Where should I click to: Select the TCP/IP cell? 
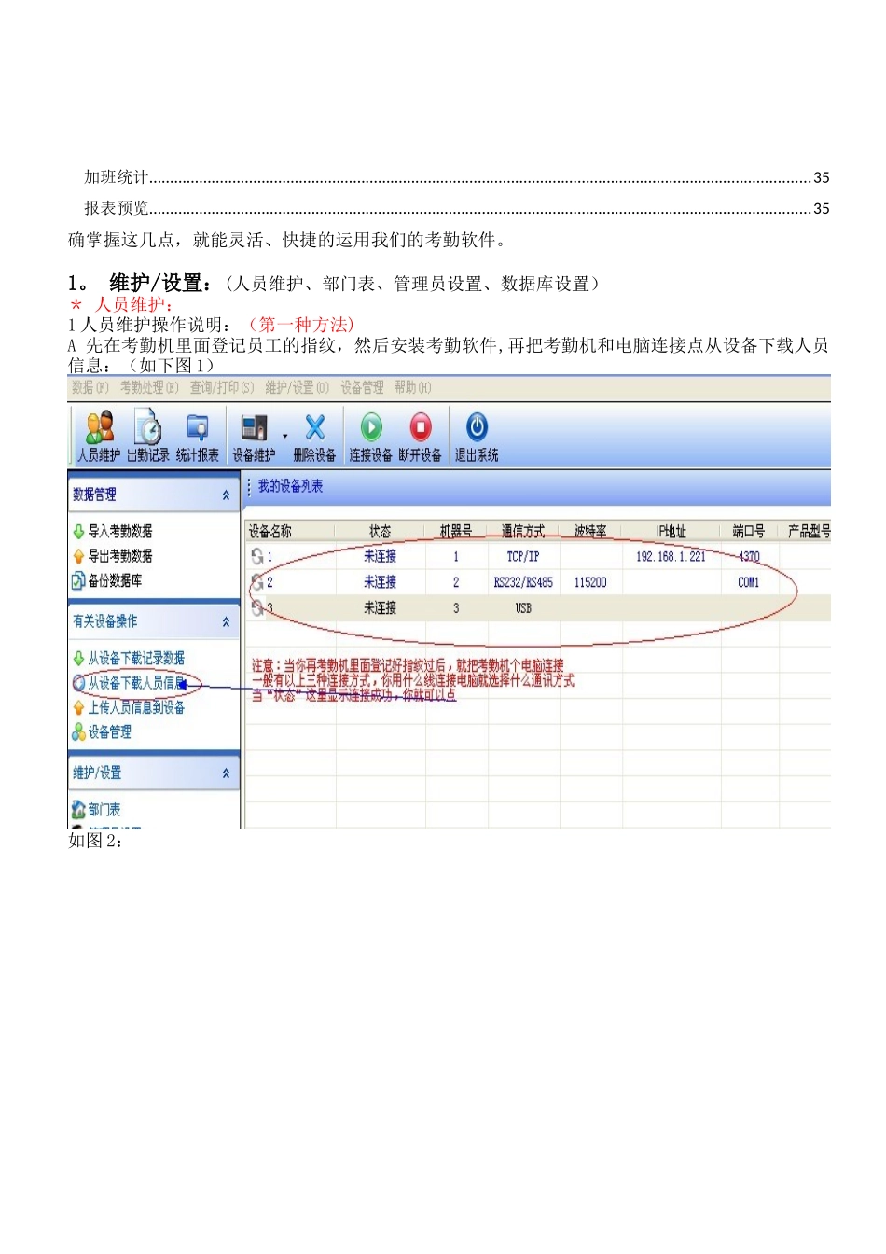point(523,557)
